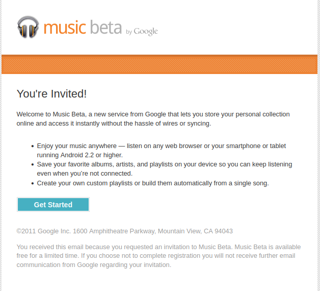Click the "Enjoy your music anywhere" bullet item
Screen dimensions: 320x291
click(x=161, y=150)
